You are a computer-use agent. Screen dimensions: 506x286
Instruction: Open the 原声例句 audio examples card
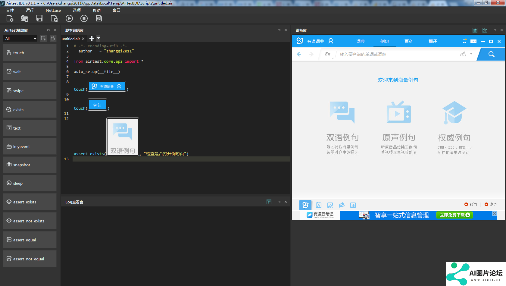[399, 128]
